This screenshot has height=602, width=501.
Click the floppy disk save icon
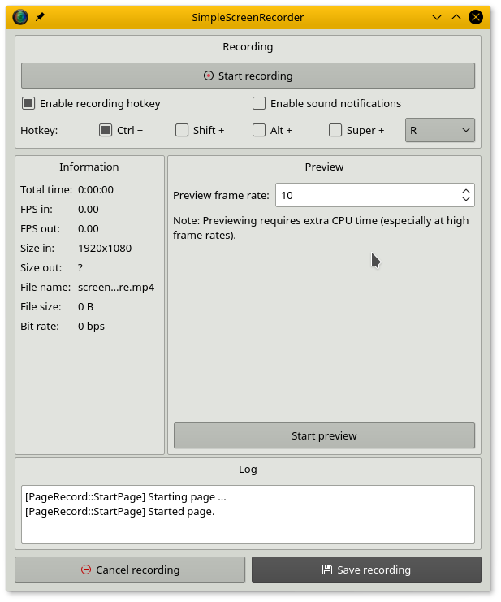pyautogui.click(x=327, y=570)
